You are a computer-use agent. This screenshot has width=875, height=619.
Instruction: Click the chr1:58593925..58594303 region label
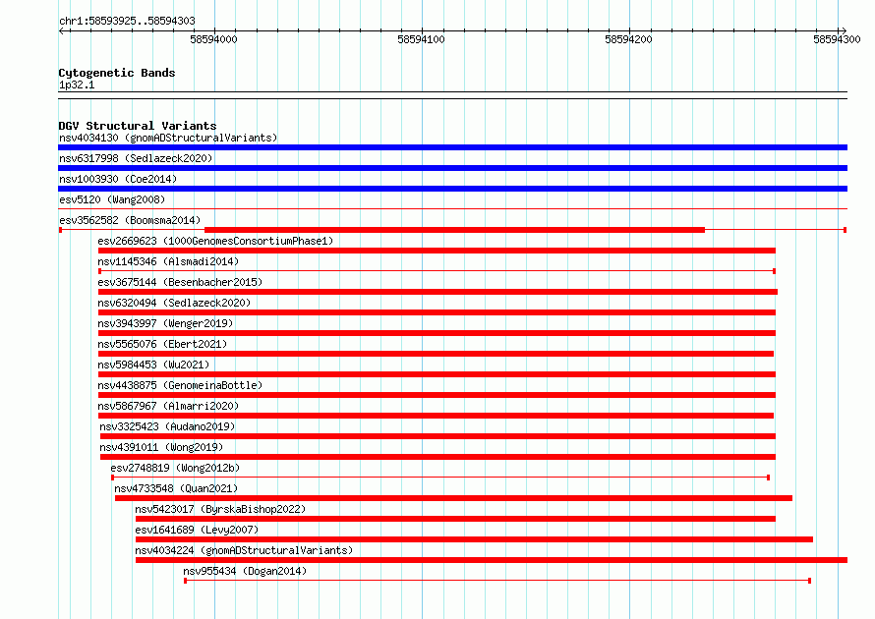click(x=127, y=21)
